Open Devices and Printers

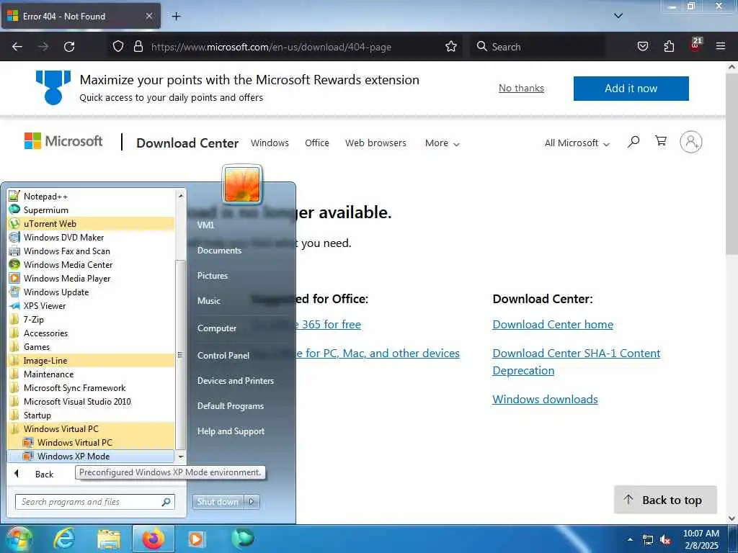236,380
